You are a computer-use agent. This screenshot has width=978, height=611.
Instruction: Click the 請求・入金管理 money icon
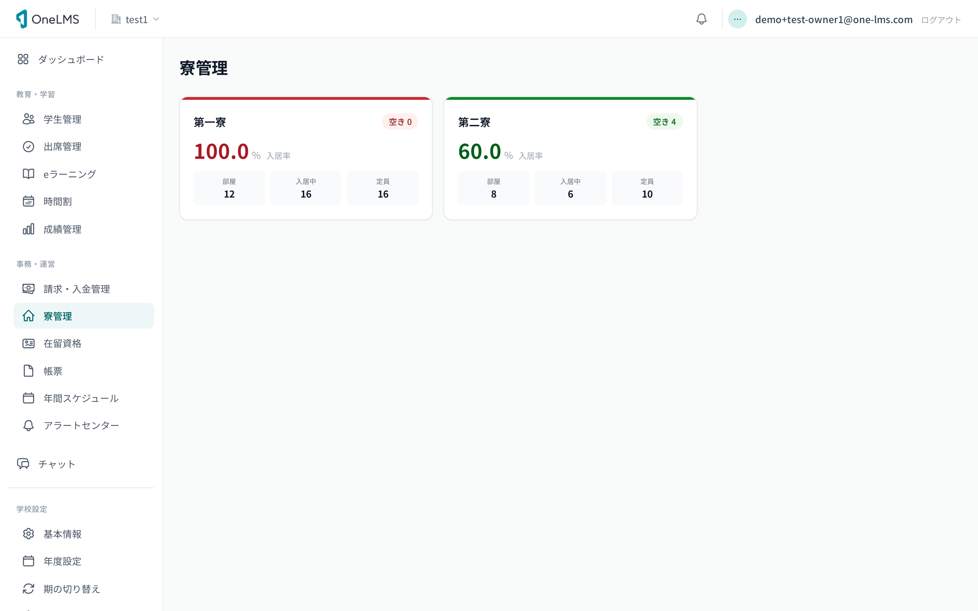pos(28,289)
